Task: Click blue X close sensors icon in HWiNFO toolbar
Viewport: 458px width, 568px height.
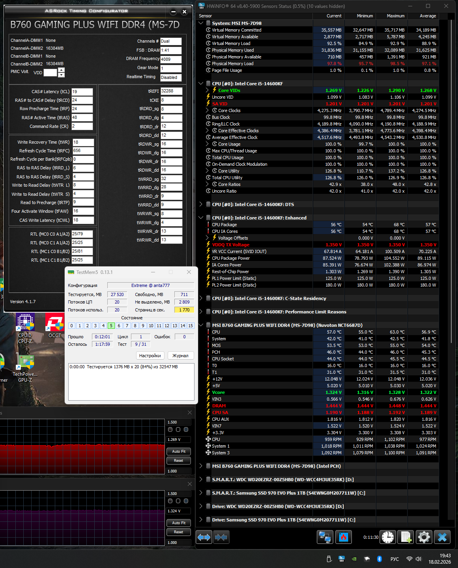Action: pos(442,537)
